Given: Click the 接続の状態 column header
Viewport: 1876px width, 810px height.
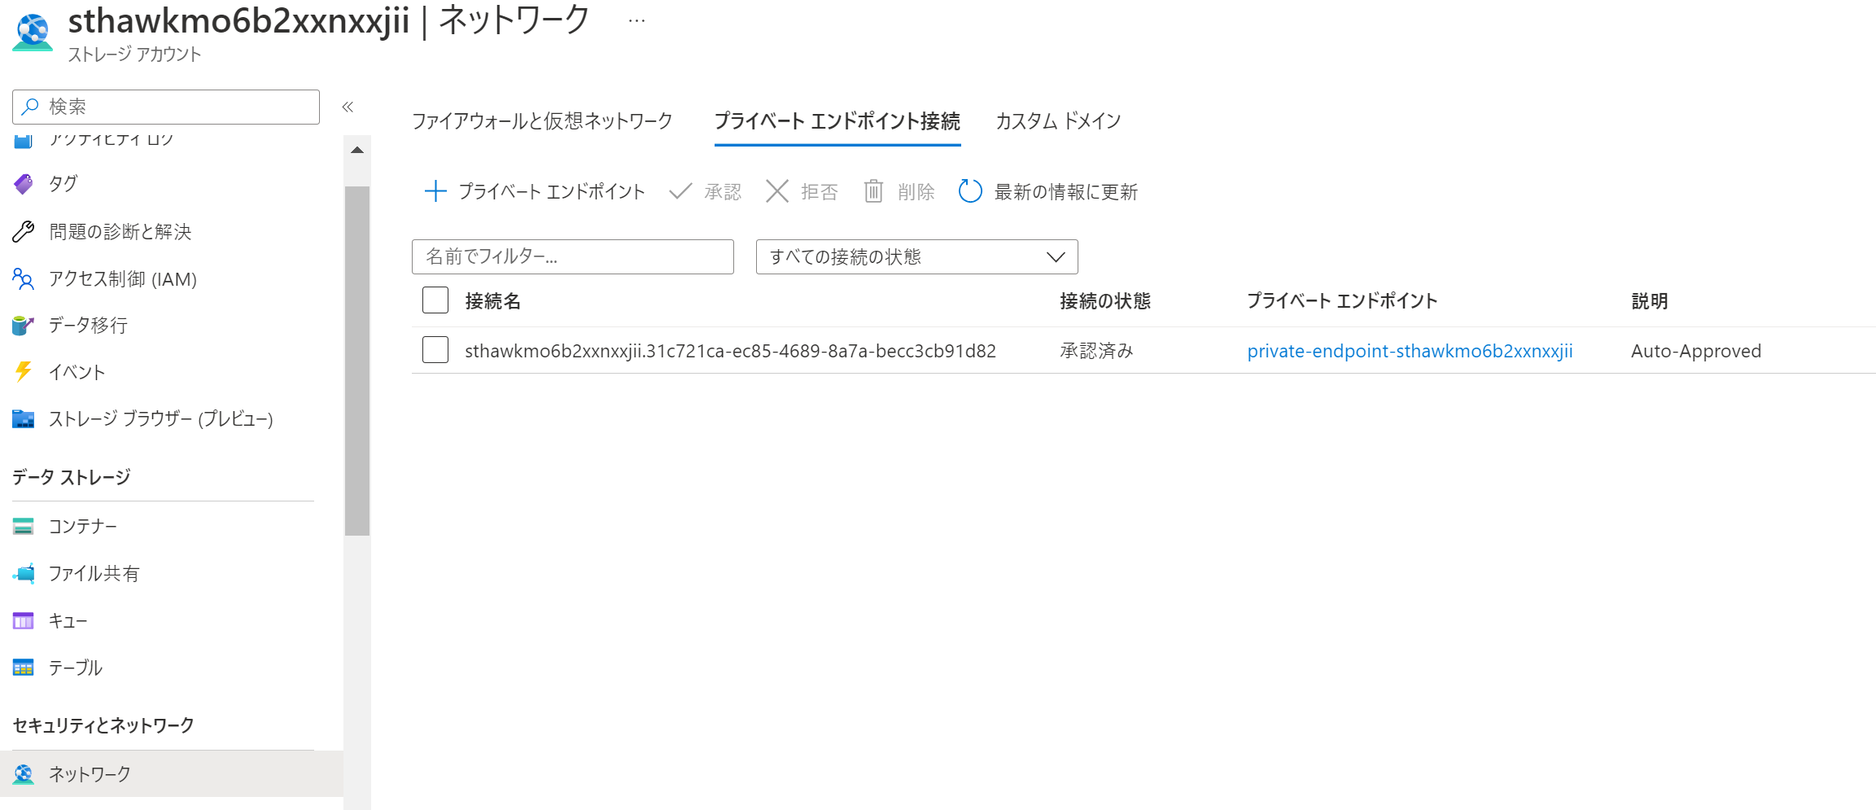Looking at the screenshot, I should point(1105,301).
